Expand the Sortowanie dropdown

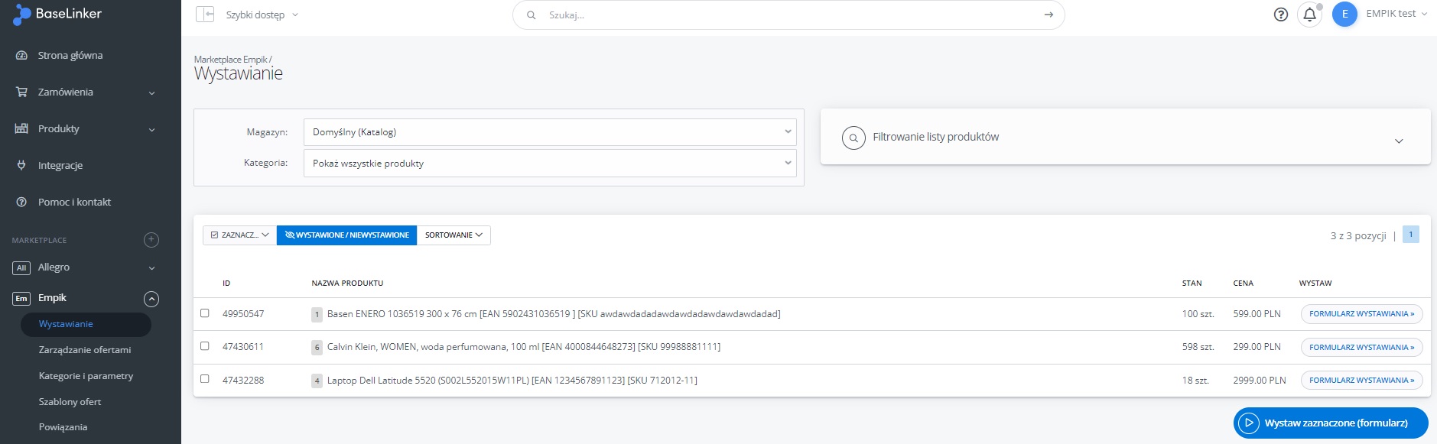click(454, 235)
